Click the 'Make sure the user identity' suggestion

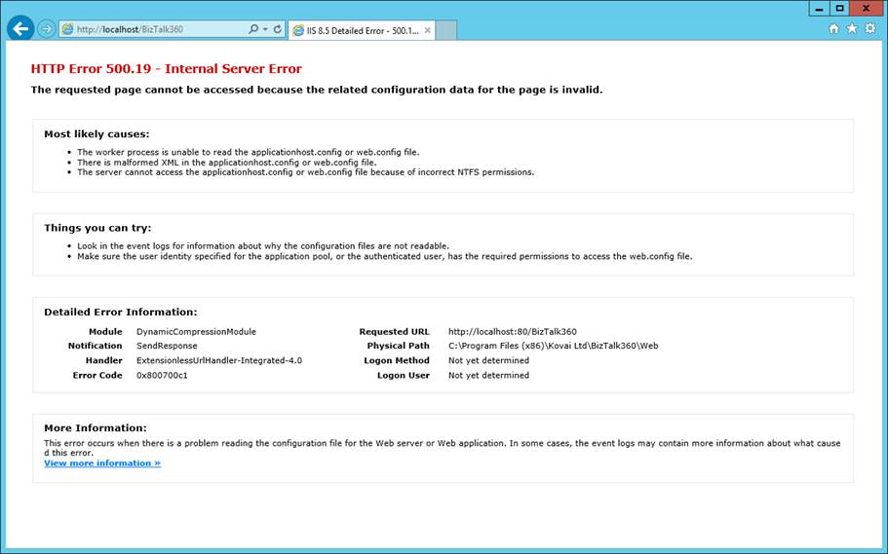(x=384, y=256)
